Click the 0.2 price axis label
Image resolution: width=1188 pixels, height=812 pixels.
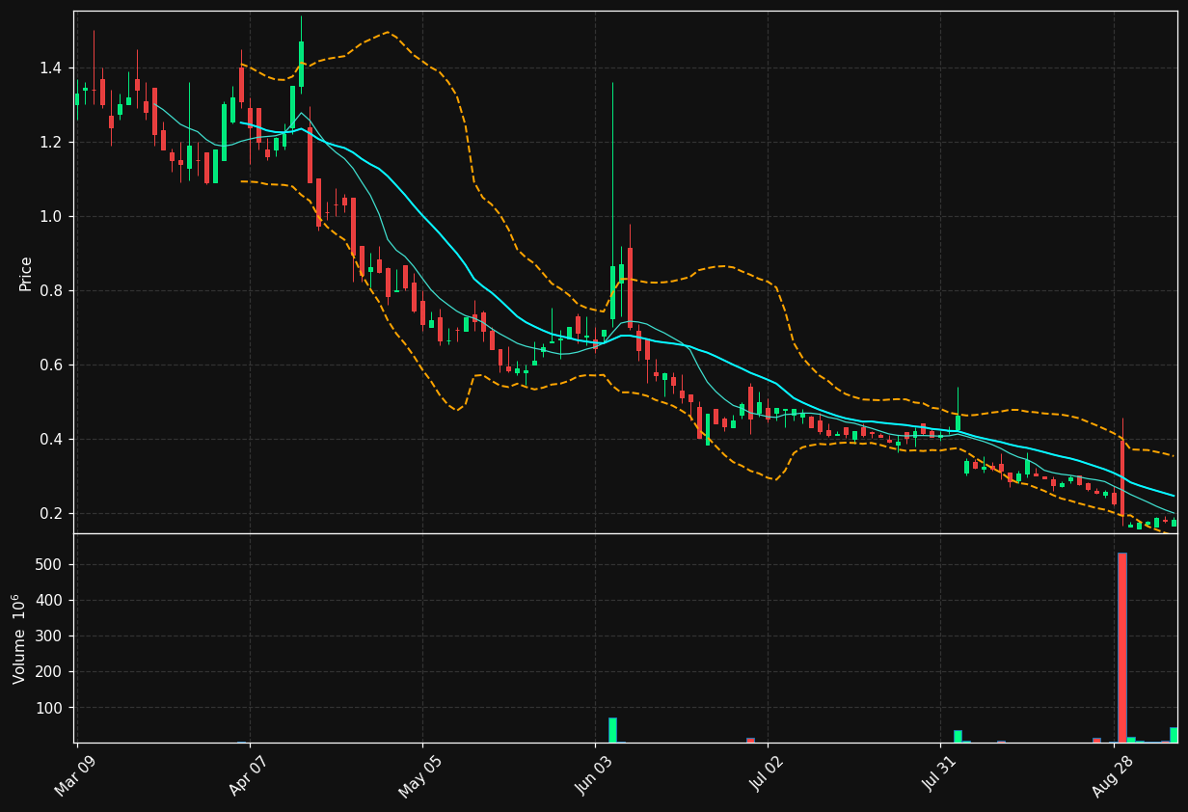[x=50, y=513]
